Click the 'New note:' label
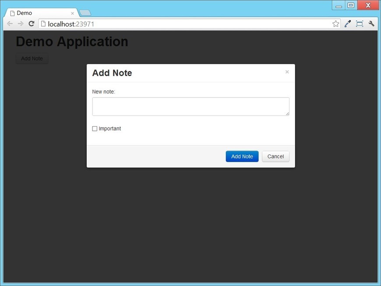 (103, 92)
